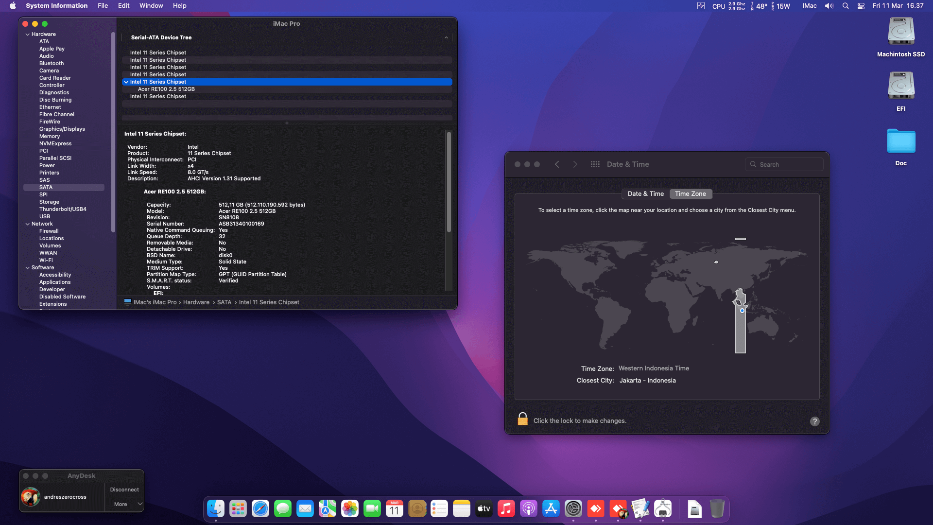
Task: Click the details pane vertical scrollbar
Action: pyautogui.click(x=449, y=182)
